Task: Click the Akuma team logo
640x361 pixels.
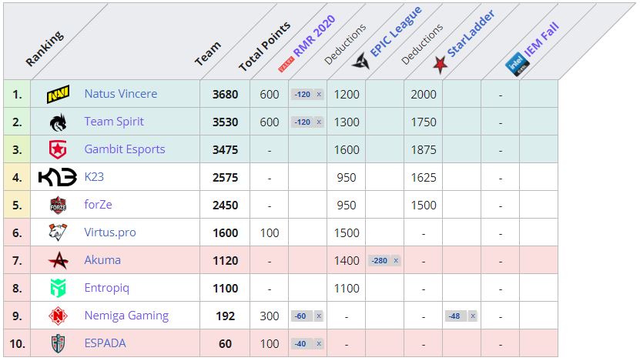Action: pos(58,260)
